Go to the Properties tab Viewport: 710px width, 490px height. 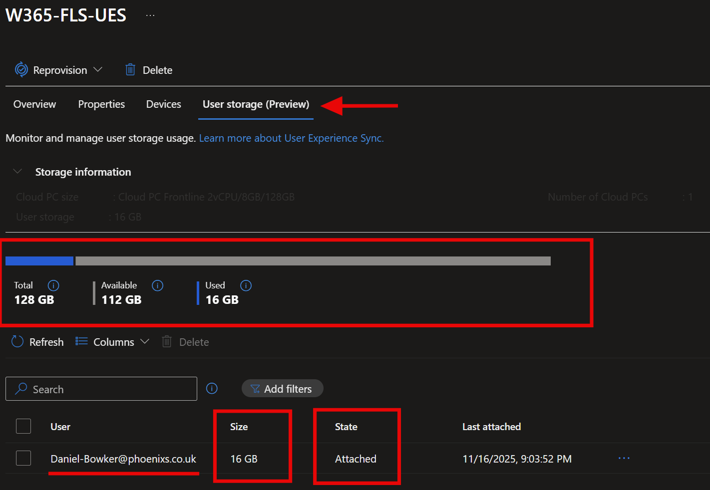tap(101, 104)
